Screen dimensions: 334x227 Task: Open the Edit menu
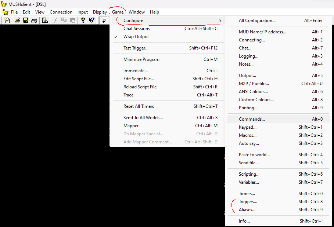(x=26, y=12)
